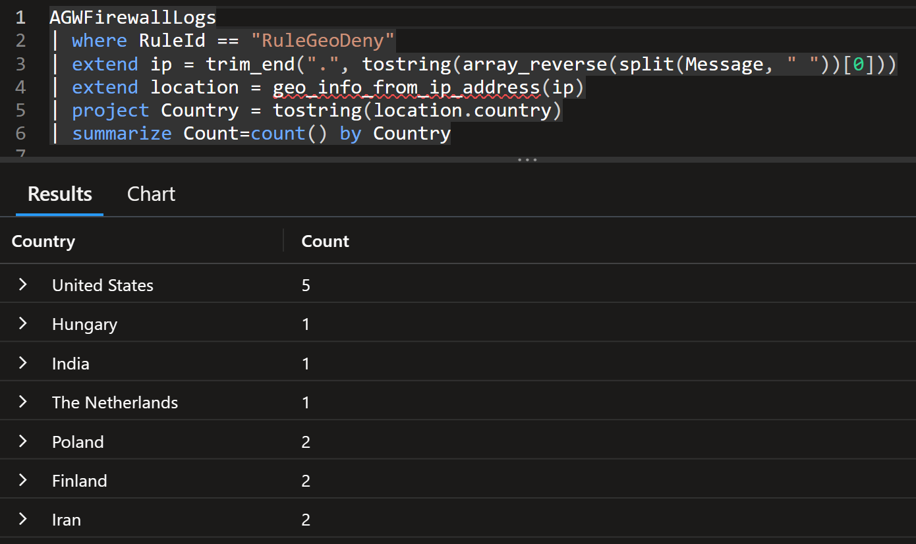Expand the Iran result row
This screenshot has width=916, height=544.
pyautogui.click(x=23, y=519)
